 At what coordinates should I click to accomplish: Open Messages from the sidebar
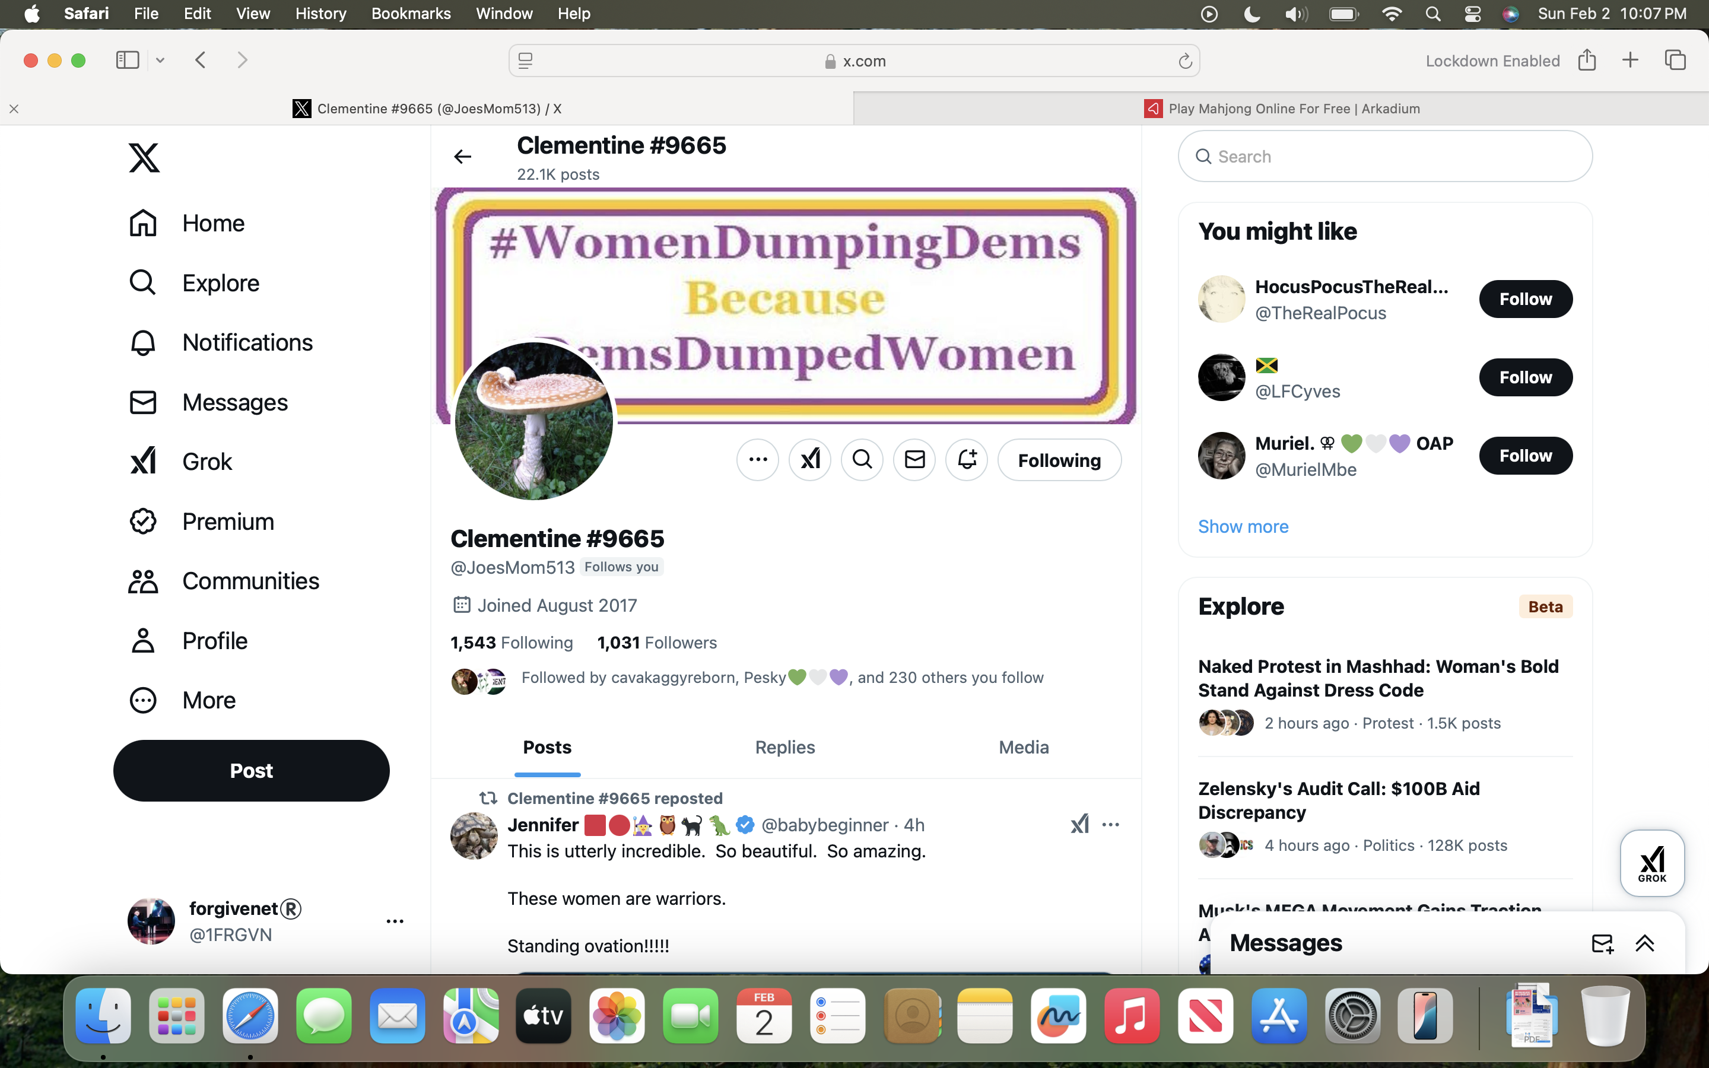tap(208, 402)
